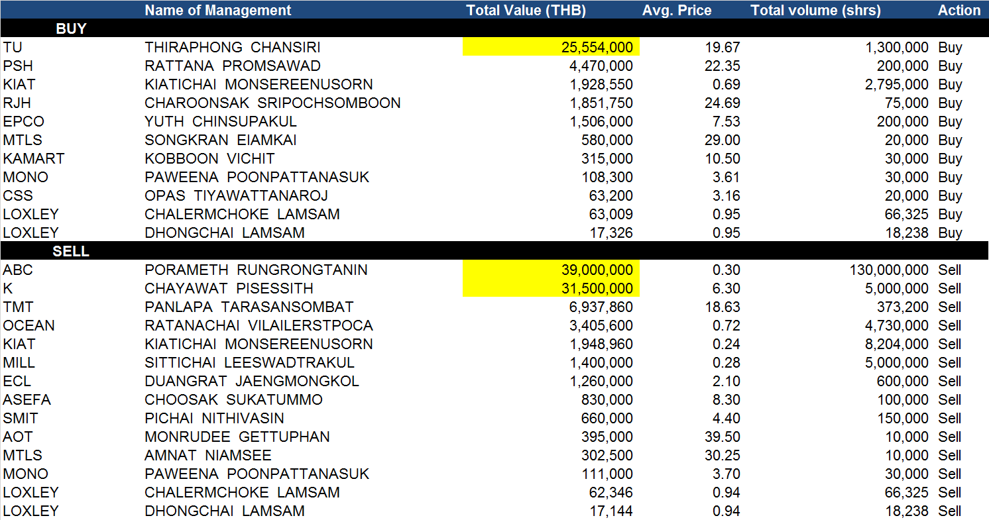Click the value 17,144
Image resolution: width=989 pixels, height=520 pixels.
[611, 511]
